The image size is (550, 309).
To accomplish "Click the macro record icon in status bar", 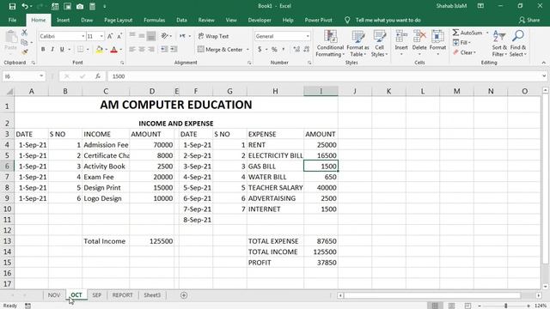I will click(x=27, y=306).
